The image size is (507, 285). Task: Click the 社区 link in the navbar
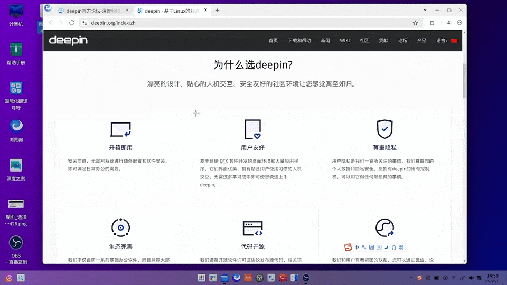pyautogui.click(x=364, y=41)
